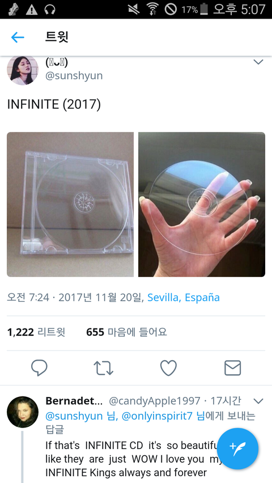Viewport: 272px width, 483px height.
Task: Open the clear CD case photo
Action: pyautogui.click(x=70, y=204)
